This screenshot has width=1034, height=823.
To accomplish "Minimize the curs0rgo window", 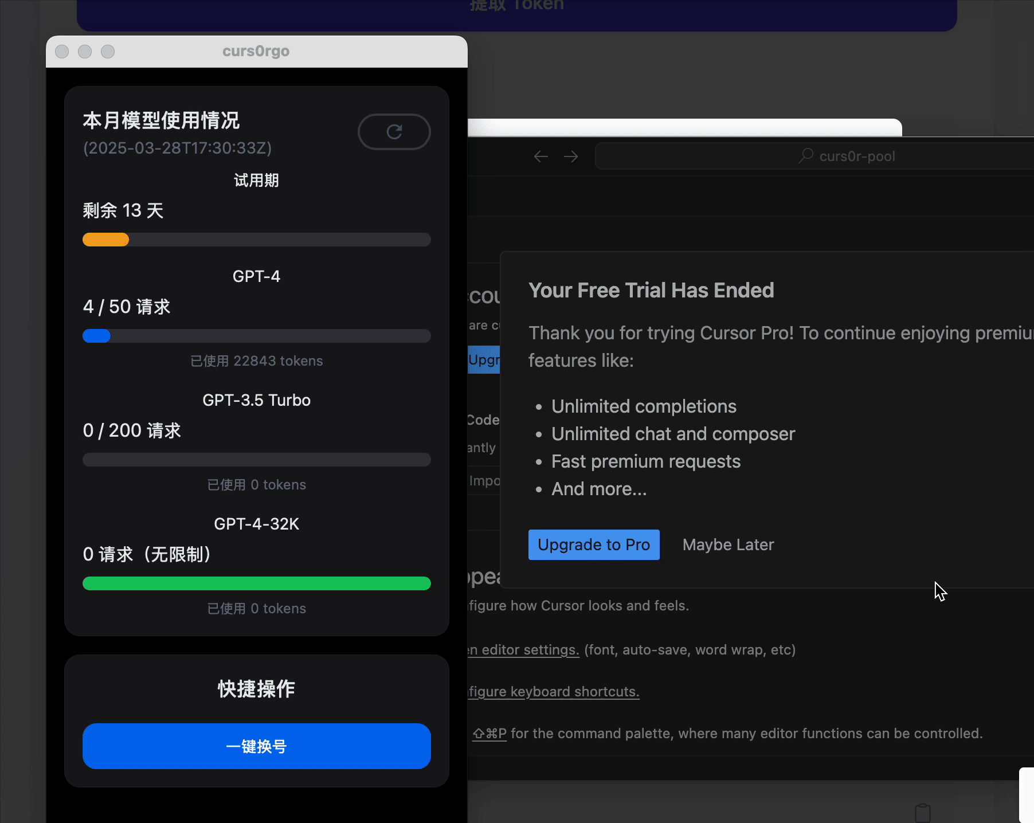I will coord(85,52).
